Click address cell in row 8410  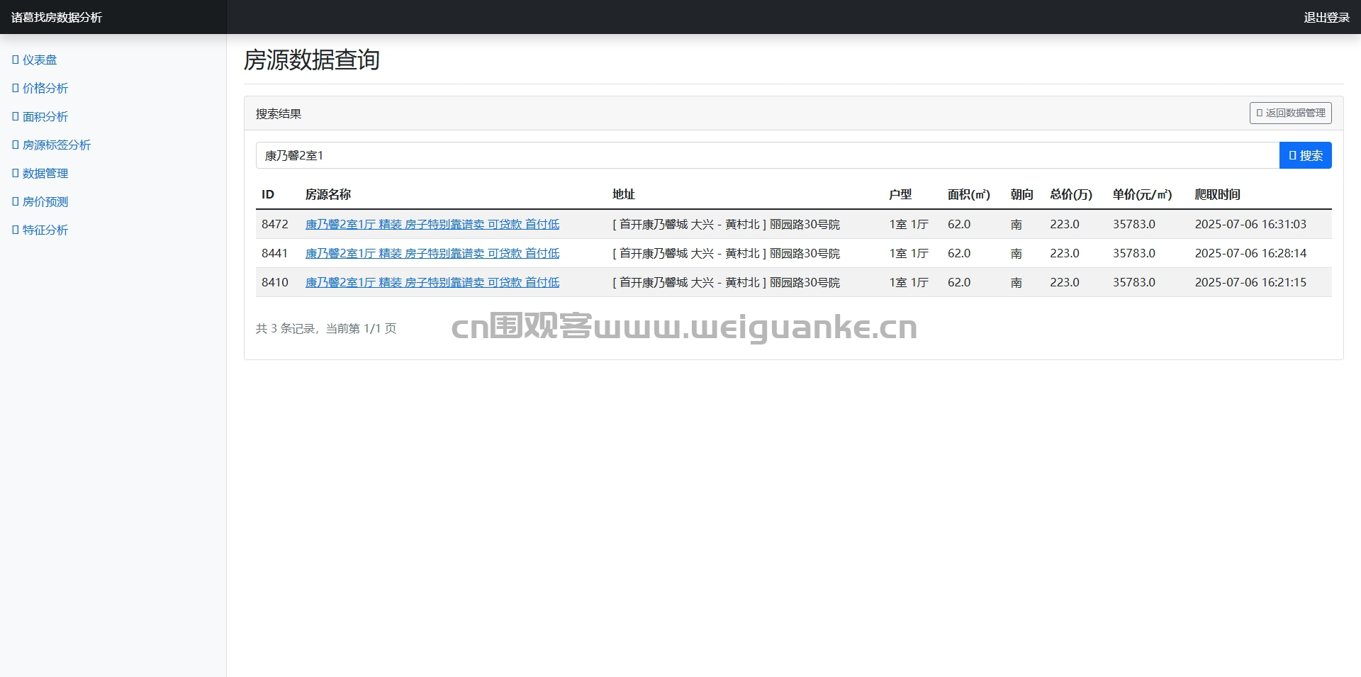726,283
